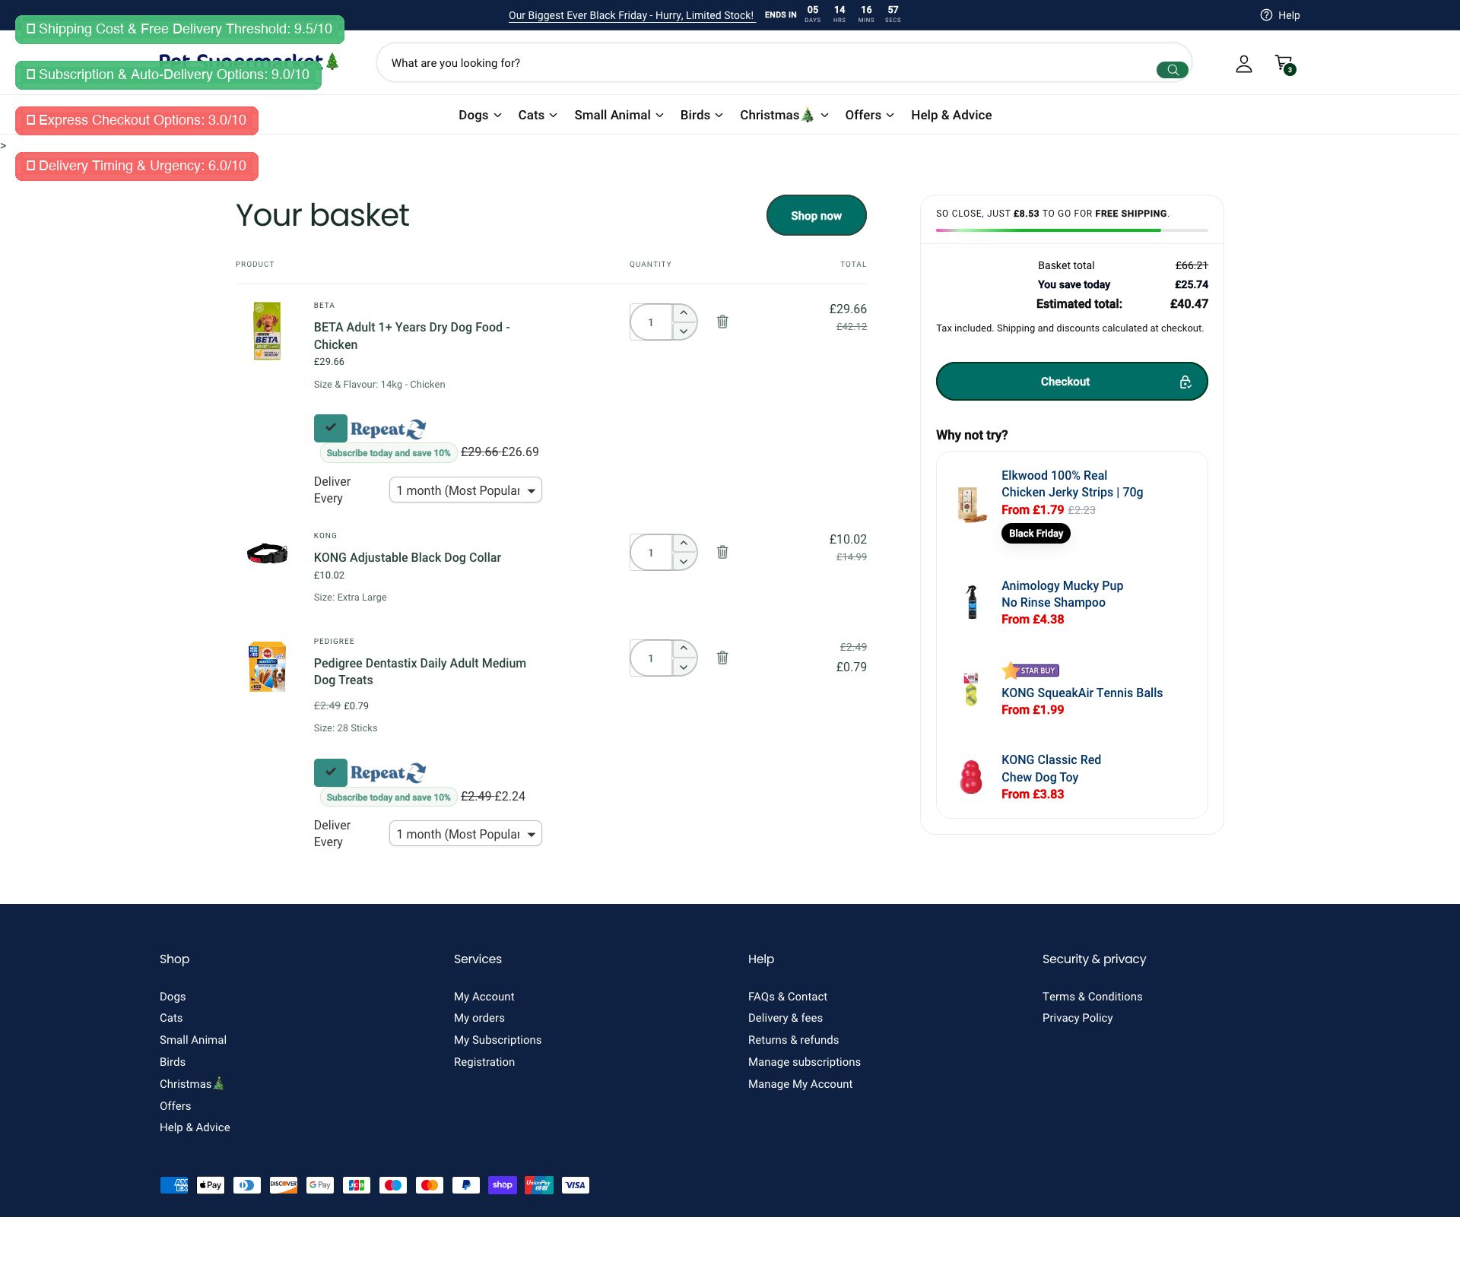Remove Pedigree Dentastix using trash icon
Screen dimensions: 1460x1265
pyautogui.click(x=722, y=658)
